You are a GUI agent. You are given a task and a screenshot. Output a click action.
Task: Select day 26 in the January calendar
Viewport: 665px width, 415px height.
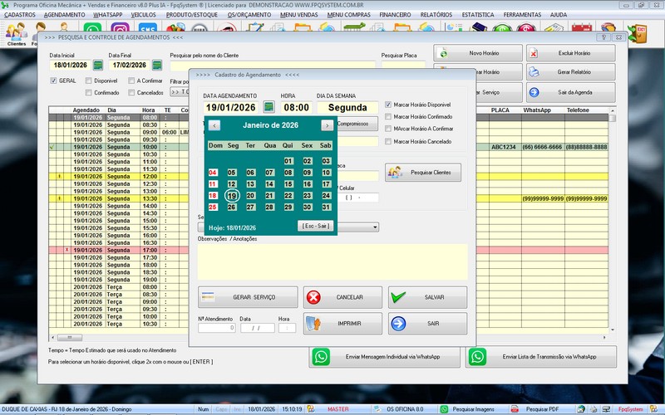coord(232,207)
